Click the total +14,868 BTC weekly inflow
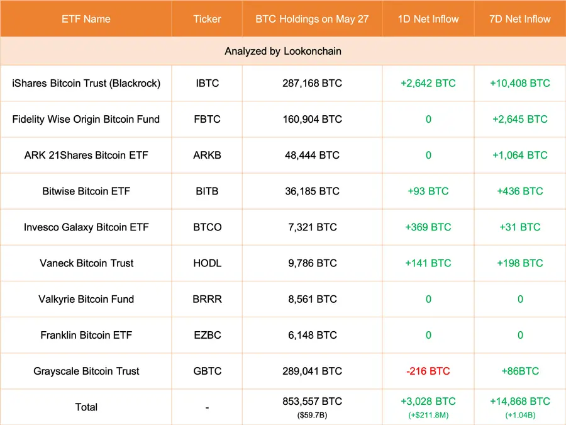This screenshot has width=566, height=425. 520,401
